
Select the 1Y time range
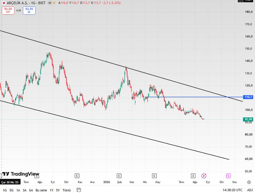51,190
